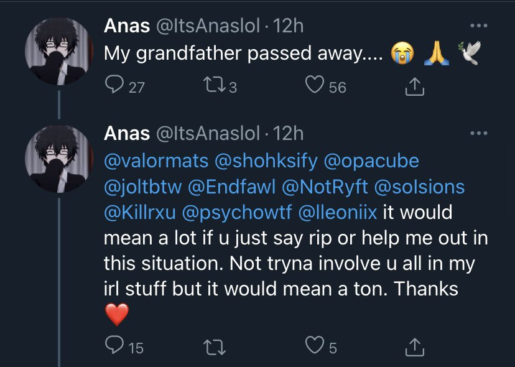Open Anas avatar on second tweet
The height and width of the screenshot is (367, 515).
59,160
